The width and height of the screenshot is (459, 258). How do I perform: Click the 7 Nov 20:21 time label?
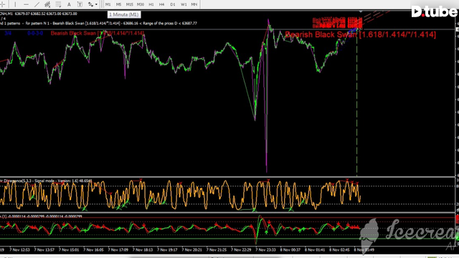[191, 250]
